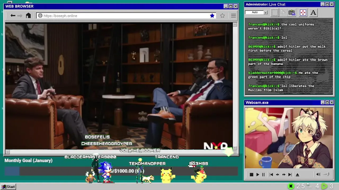
Task: Click the video in the Web Browser
Action: [119, 86]
